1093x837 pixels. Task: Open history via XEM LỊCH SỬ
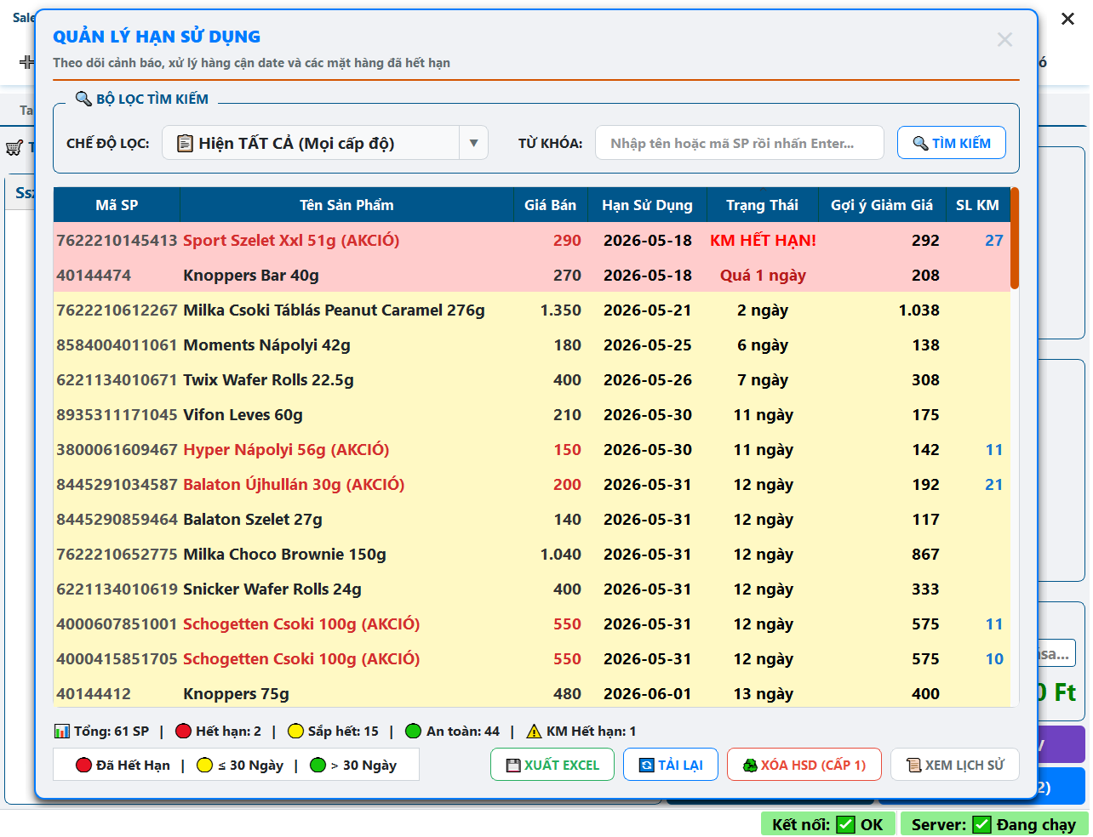coord(955,765)
